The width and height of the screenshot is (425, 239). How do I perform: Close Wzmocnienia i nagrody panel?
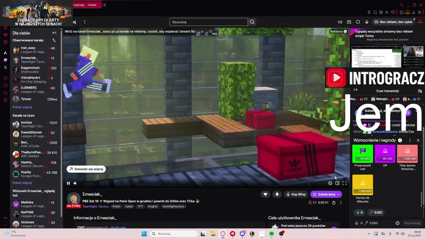[x=418, y=140]
